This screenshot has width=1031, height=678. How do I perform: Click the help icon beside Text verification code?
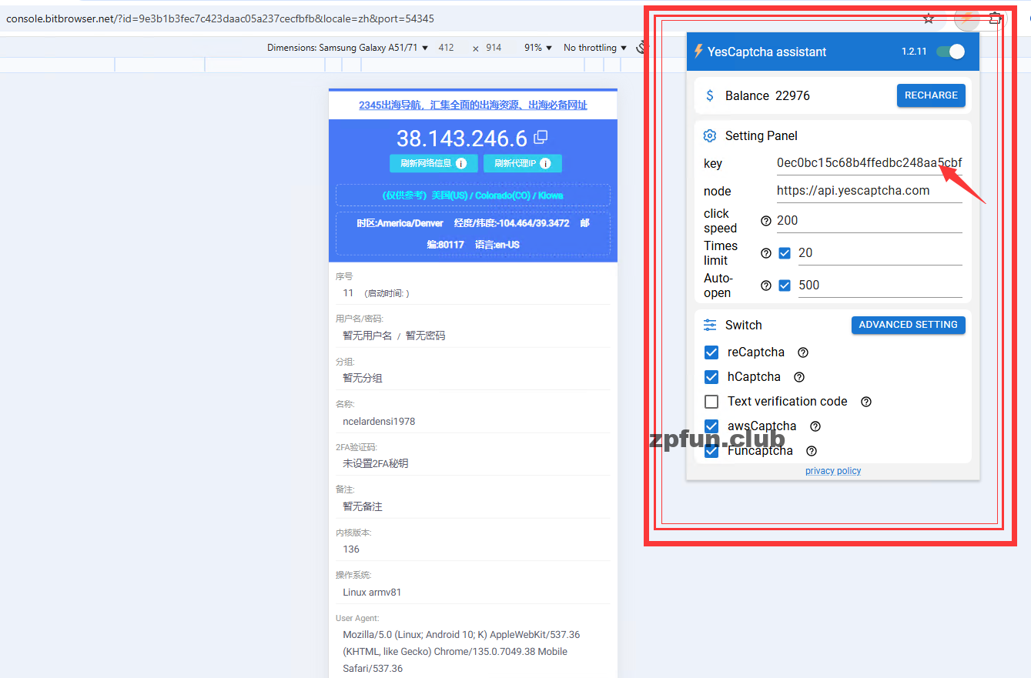(x=866, y=402)
